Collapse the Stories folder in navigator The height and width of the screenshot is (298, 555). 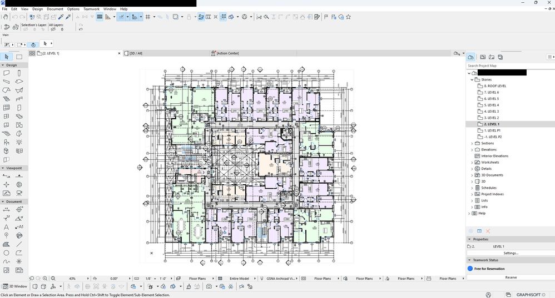click(x=472, y=80)
